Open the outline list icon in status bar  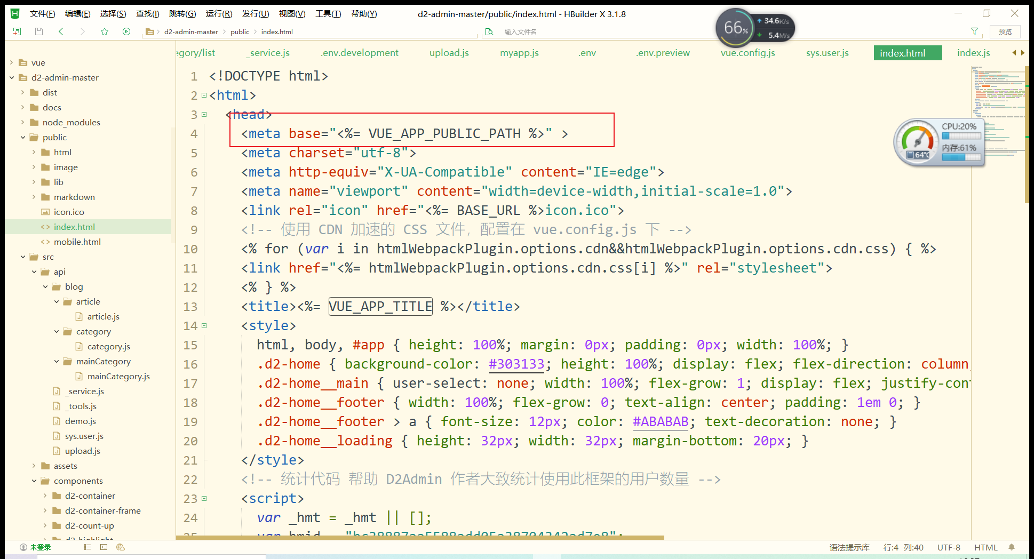[x=88, y=547]
